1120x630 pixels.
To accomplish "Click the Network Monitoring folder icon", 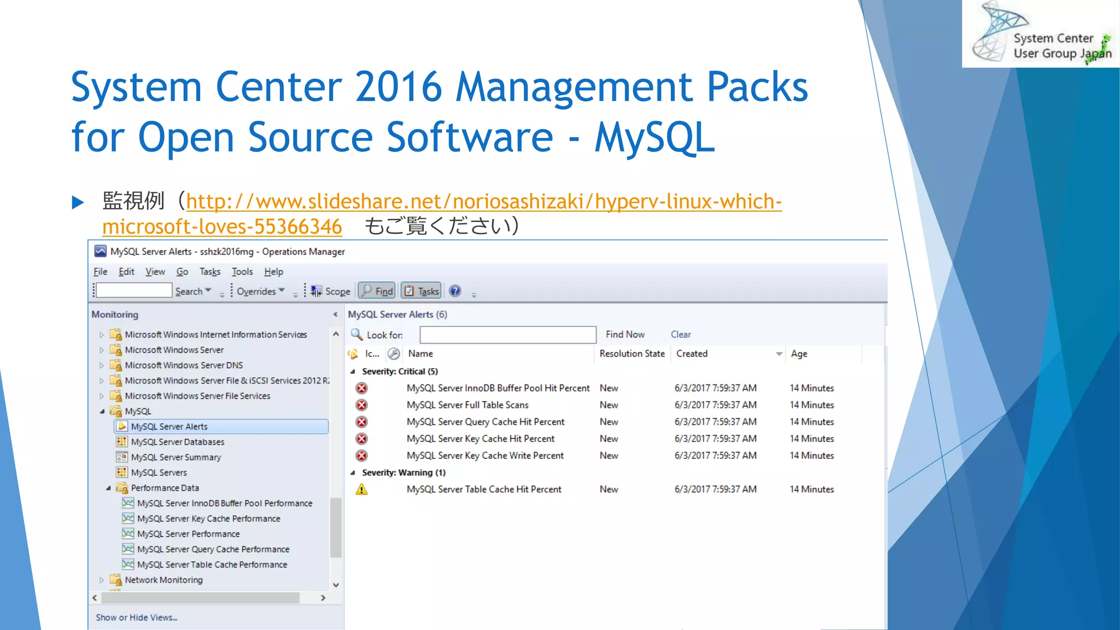I will 115,580.
